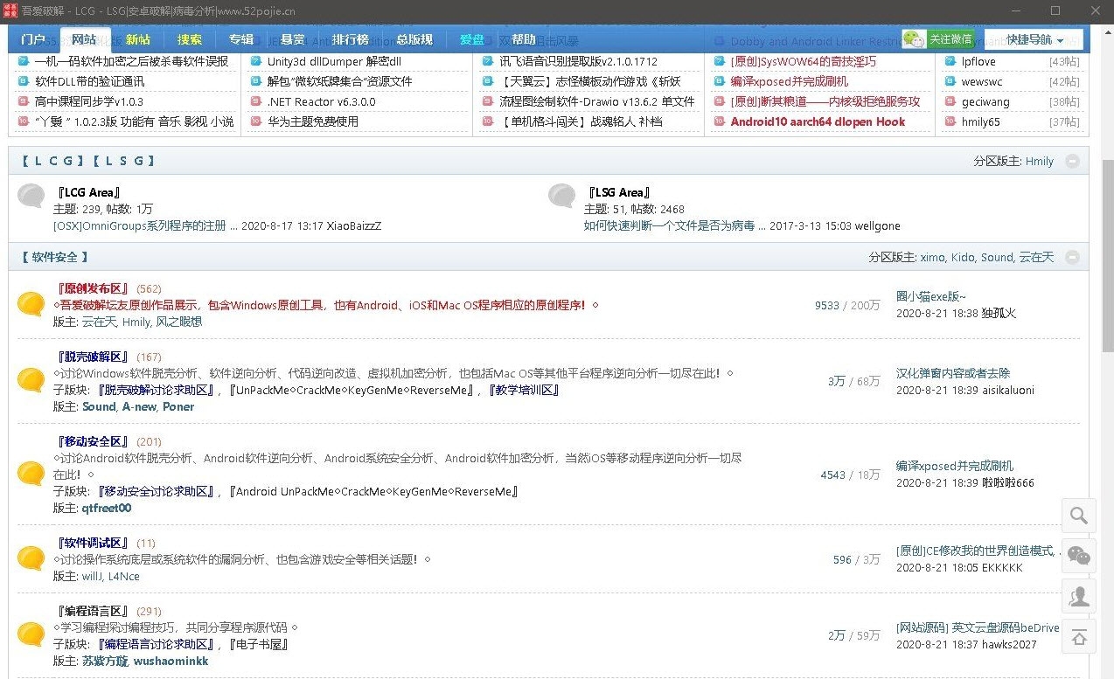
Task: Open the floating WeChat chat-bubbles icon
Action: click(1079, 556)
